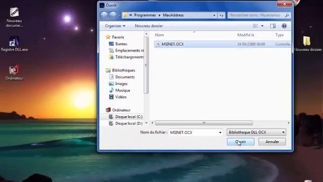
Task: Click the Nouveau dossier toolbar button
Action: click(x=149, y=26)
